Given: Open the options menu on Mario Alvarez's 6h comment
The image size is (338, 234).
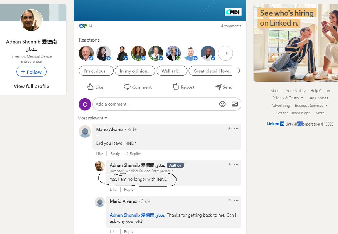Looking at the screenshot, I should (236, 129).
